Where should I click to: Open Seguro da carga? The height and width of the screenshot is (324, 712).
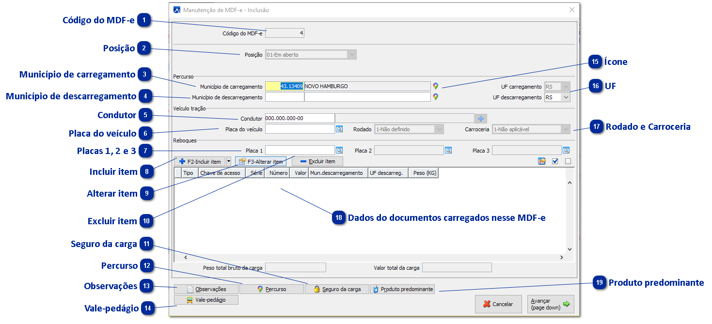tap(337, 289)
